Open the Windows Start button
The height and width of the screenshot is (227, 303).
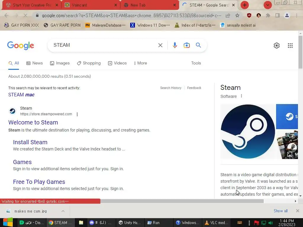8,223
